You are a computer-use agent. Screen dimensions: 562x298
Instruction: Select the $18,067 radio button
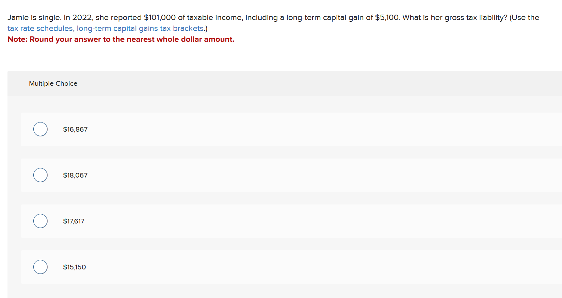40,175
